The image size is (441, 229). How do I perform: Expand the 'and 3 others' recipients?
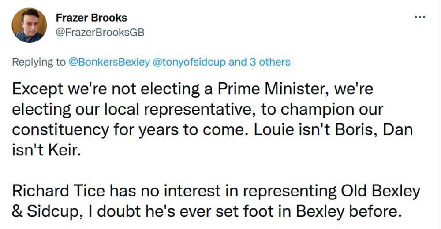pos(259,62)
